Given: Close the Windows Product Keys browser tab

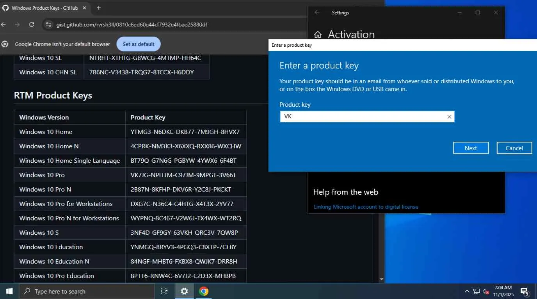Looking at the screenshot, I should click(85, 8).
